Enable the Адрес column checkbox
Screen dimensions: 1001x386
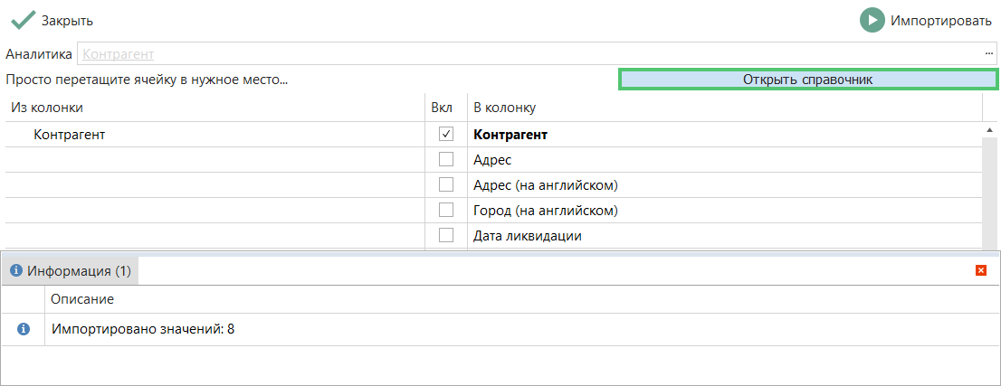[445, 160]
